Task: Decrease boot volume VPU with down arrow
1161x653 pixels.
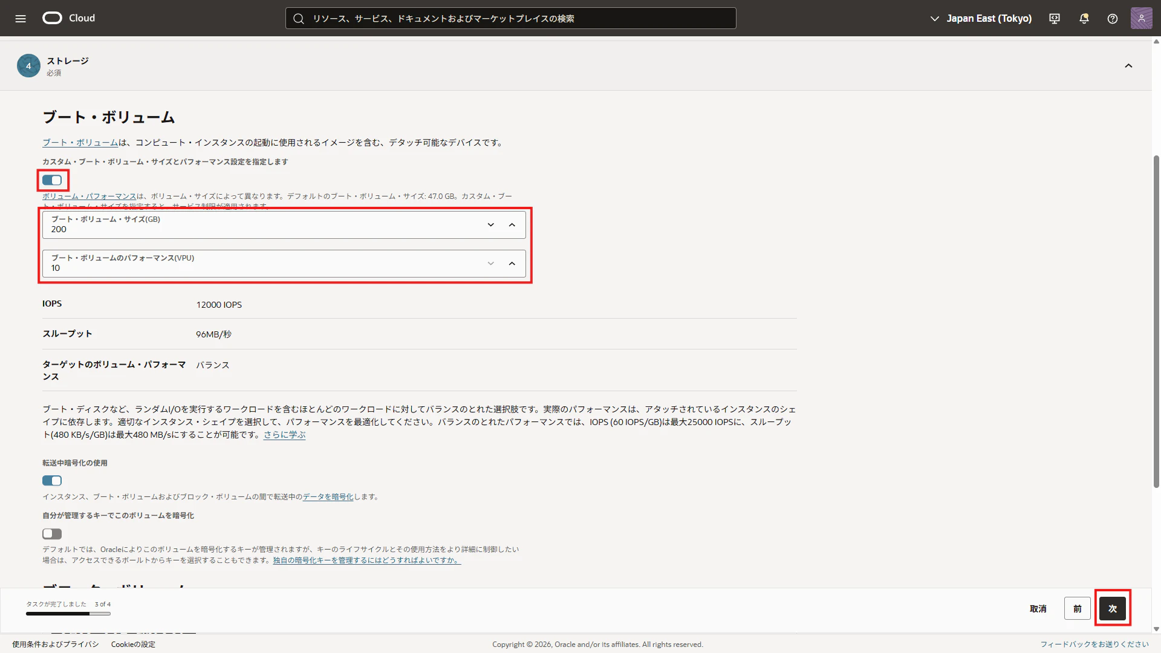Action: (491, 264)
